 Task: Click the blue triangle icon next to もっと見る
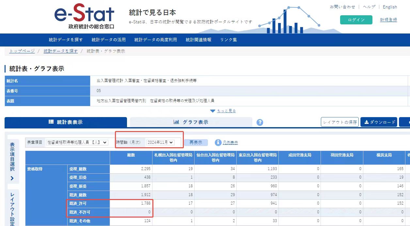point(213,111)
